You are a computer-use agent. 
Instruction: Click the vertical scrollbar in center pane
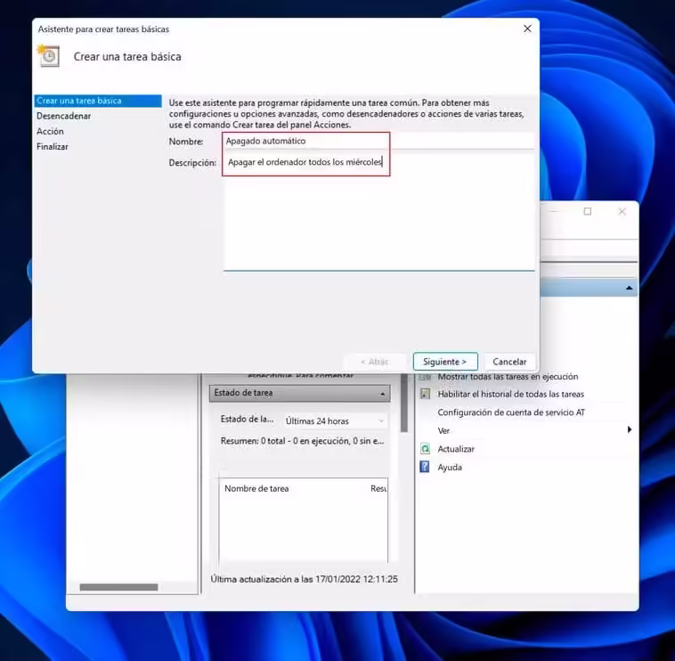(403, 403)
